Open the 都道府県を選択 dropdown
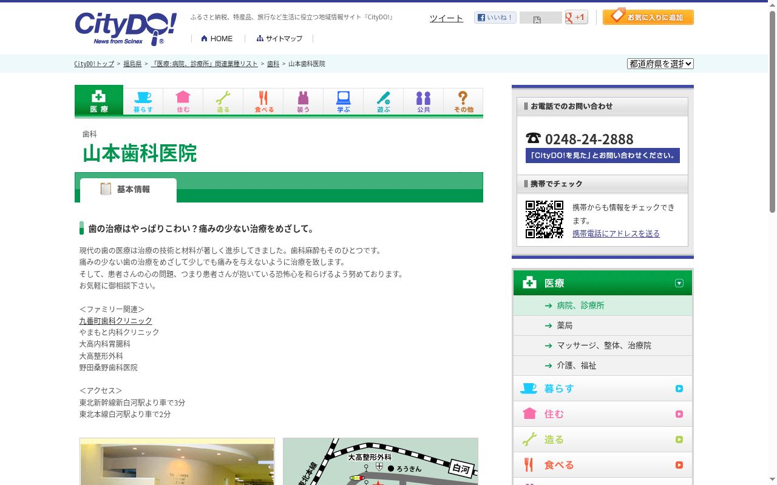Image resolution: width=777 pixels, height=485 pixels. [x=660, y=64]
